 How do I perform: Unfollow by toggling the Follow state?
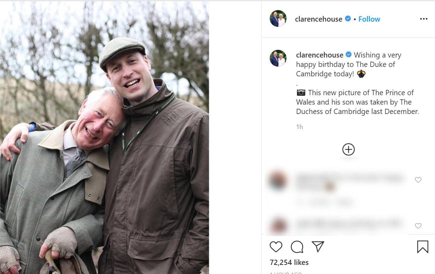tap(369, 19)
